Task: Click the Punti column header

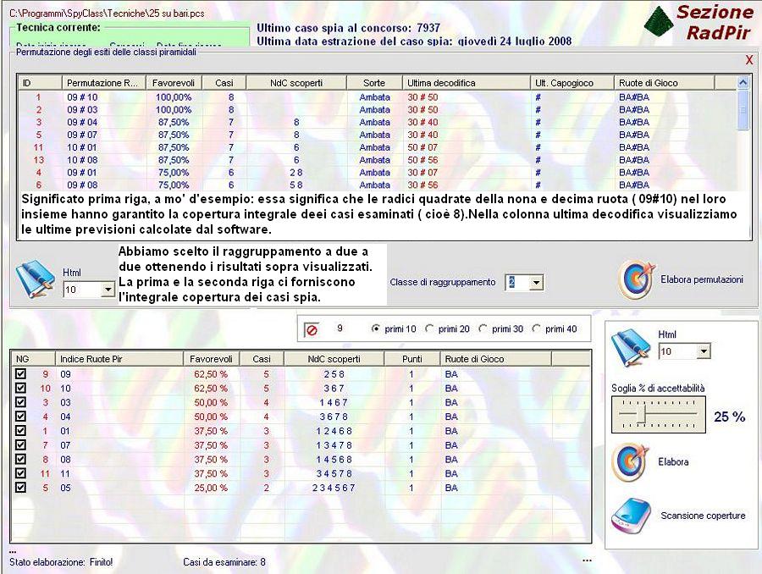Action: (x=412, y=359)
